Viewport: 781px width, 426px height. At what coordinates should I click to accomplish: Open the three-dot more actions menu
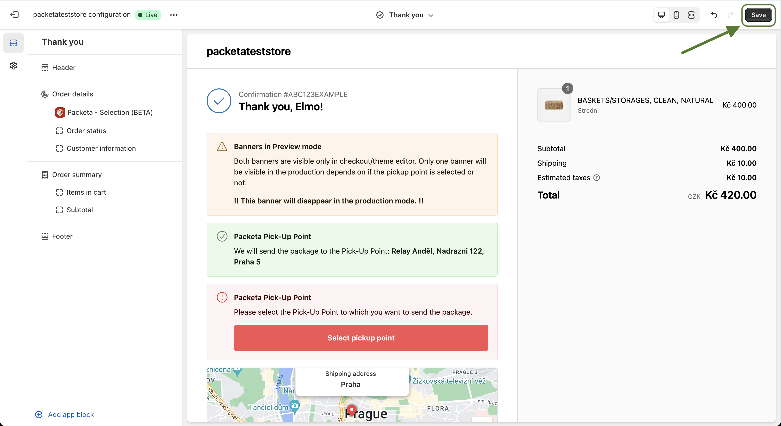[173, 15]
